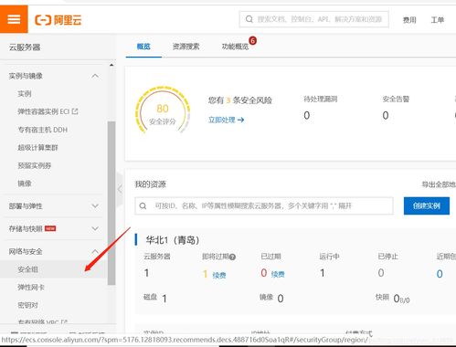Click the sidebar vertical scrollbar

tap(111, 203)
